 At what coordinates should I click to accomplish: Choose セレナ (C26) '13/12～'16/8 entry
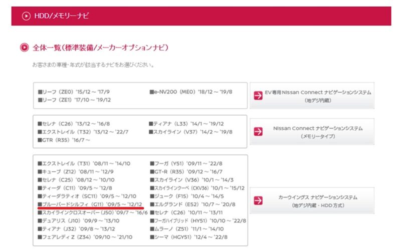tap(74, 124)
